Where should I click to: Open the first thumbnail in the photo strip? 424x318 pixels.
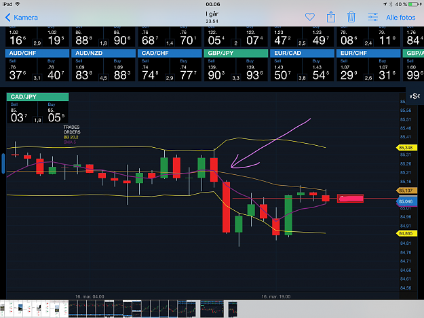(x=2, y=309)
